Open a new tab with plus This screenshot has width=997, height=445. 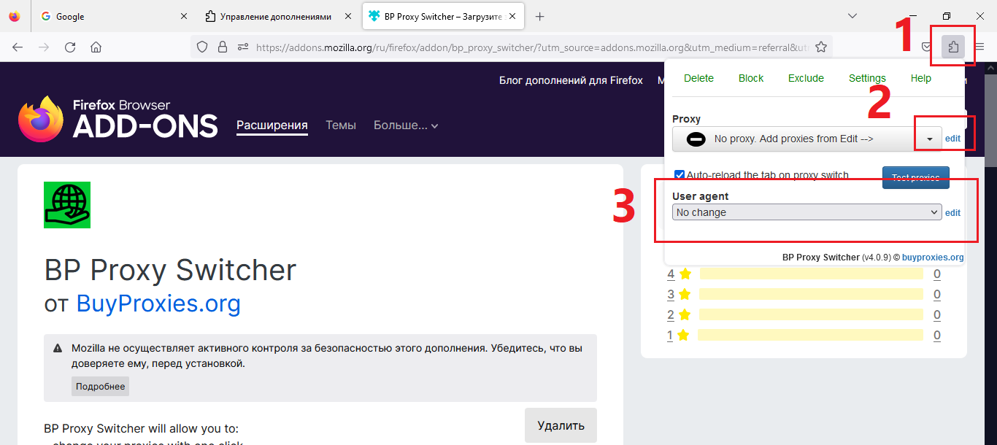click(x=540, y=16)
